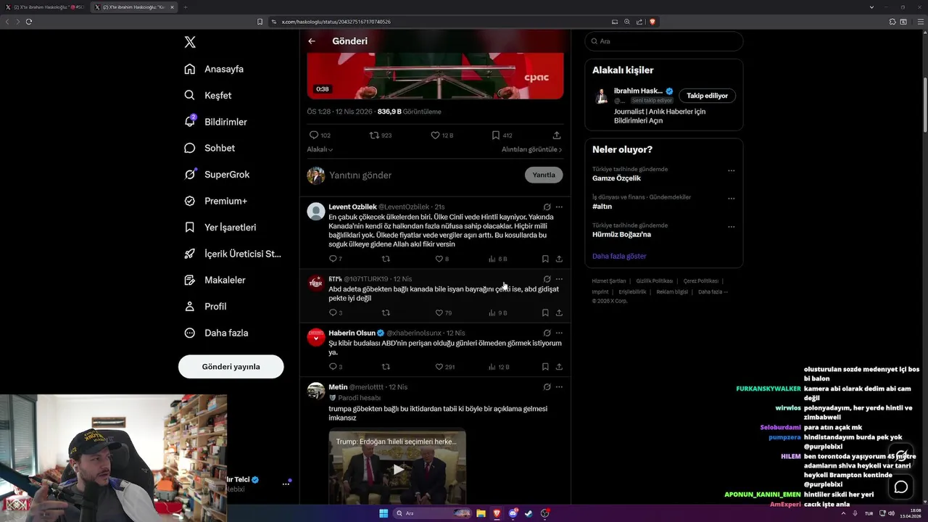
Task: Play Trump Erdoğan video thumbnail
Action: tap(397, 469)
